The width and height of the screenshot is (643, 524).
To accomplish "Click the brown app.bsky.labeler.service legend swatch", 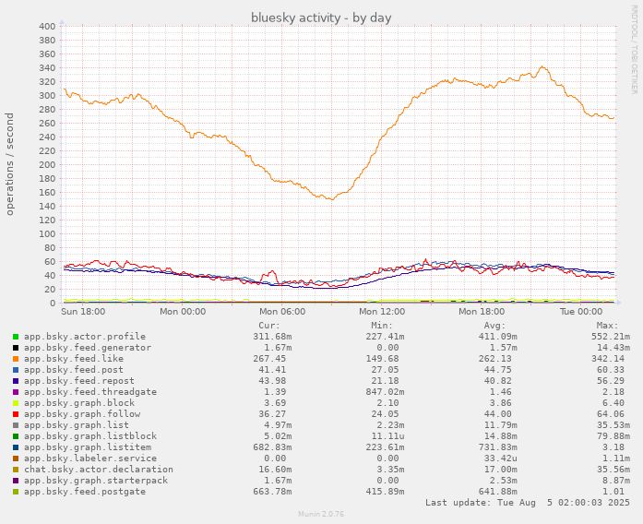I will 16,458.
